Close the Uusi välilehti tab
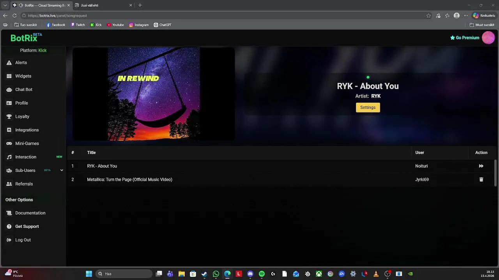This screenshot has width=499, height=280. (x=131, y=5)
